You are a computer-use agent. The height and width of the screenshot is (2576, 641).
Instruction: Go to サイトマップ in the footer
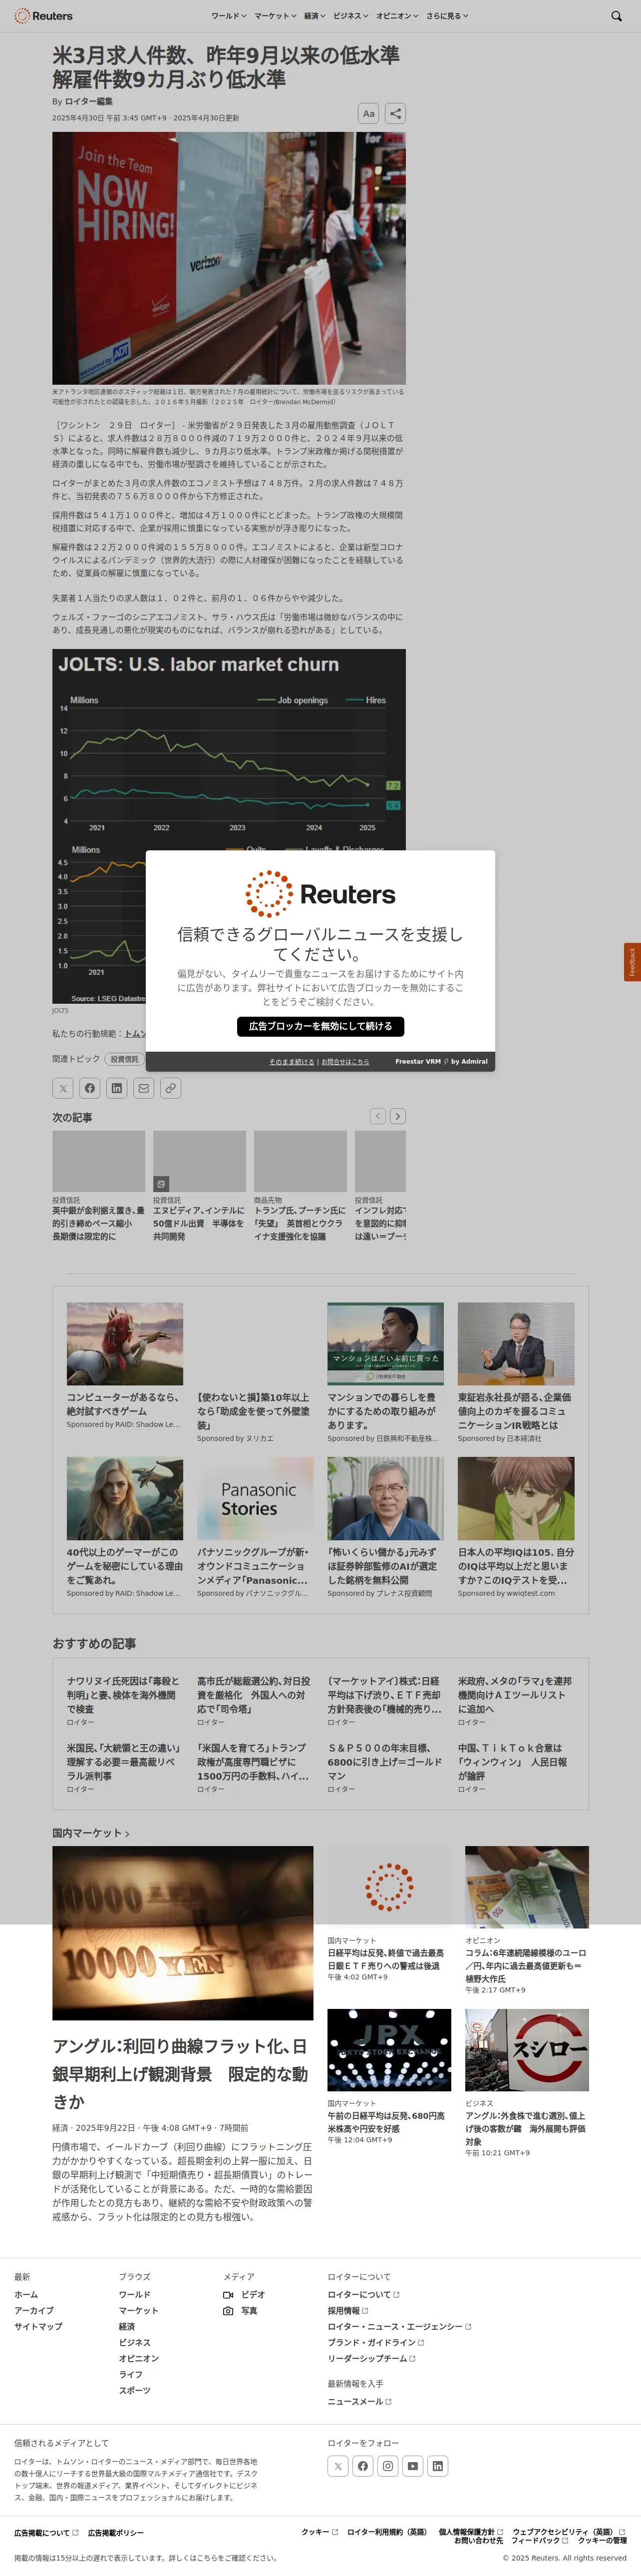tap(38, 2327)
